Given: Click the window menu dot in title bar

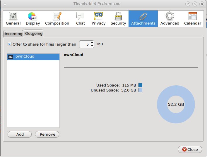Looking at the screenshot, I should pyautogui.click(x=5, y=5).
